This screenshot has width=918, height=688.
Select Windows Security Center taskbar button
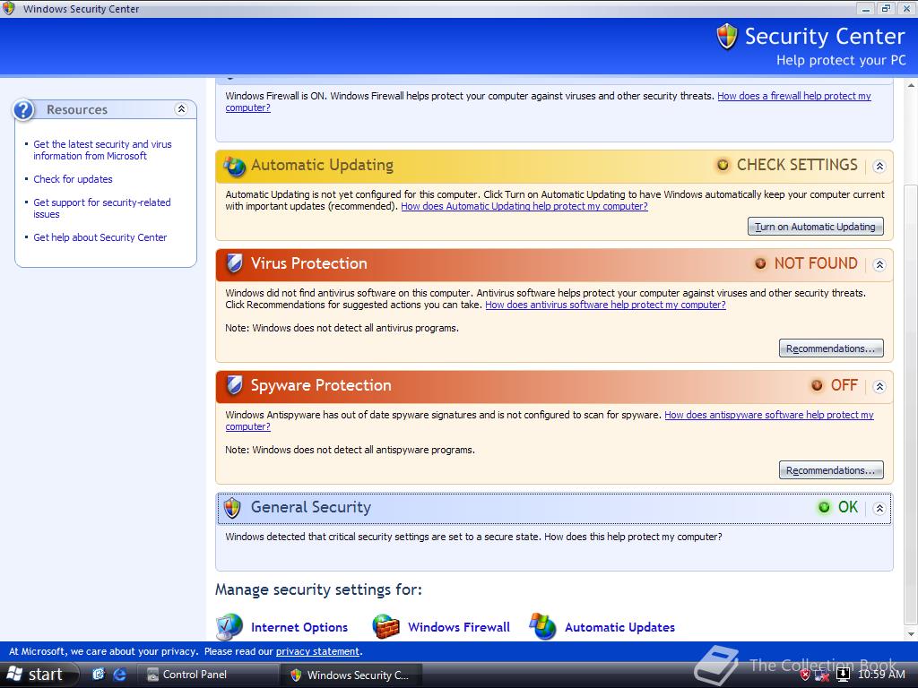point(351,675)
